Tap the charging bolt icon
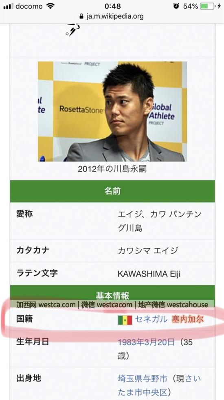The image size is (224, 400). (219, 6)
